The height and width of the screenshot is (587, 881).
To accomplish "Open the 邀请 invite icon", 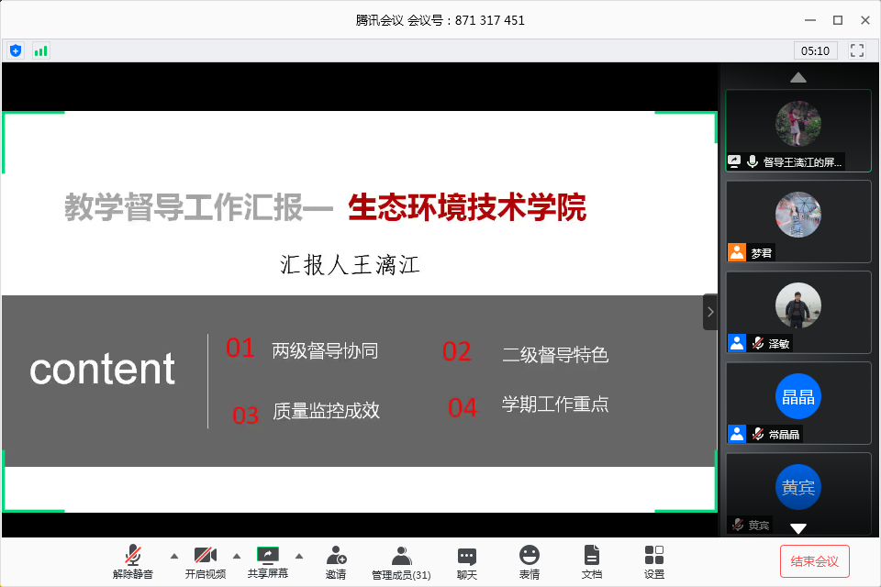I will click(x=336, y=556).
